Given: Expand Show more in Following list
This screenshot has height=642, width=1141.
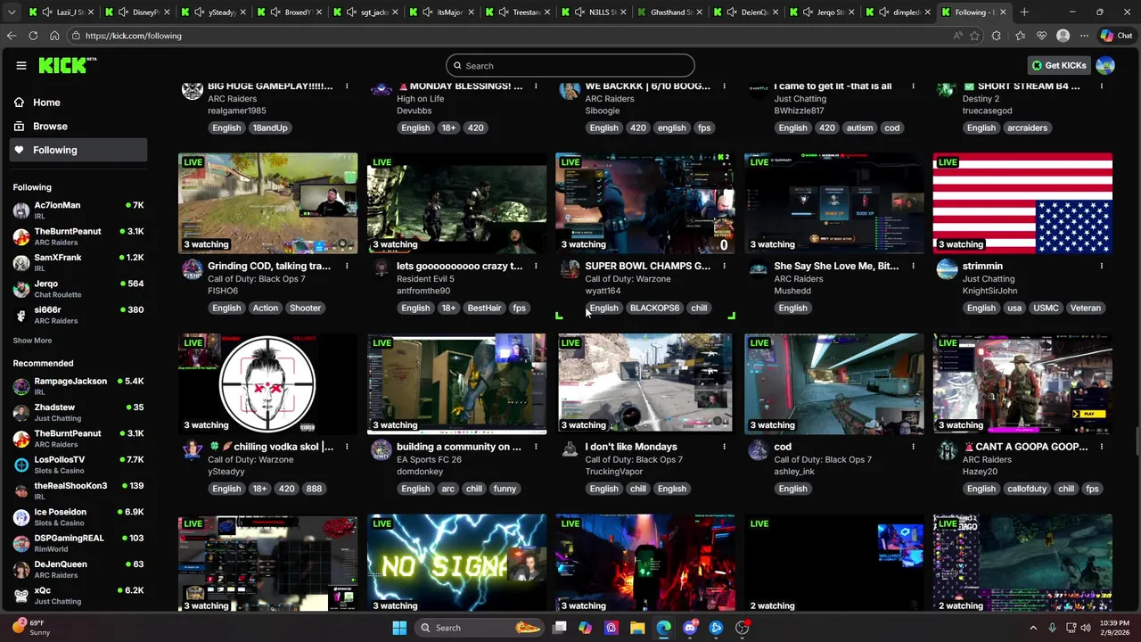Looking at the screenshot, I should [x=32, y=341].
